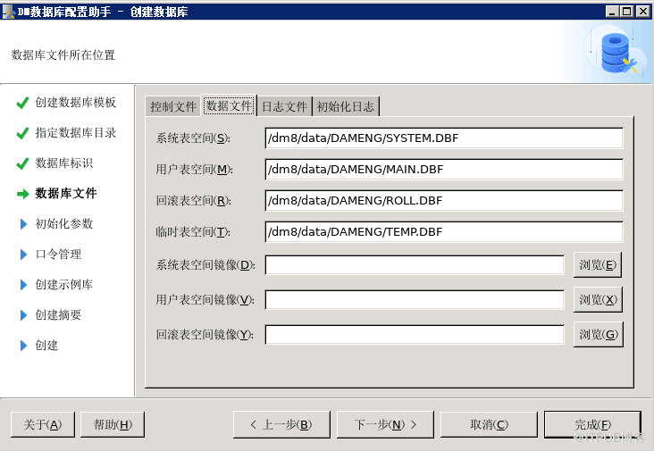Screen dimensions: 654x451
Task: Click the green arrow next to 数据库文件
Action: 22,194
